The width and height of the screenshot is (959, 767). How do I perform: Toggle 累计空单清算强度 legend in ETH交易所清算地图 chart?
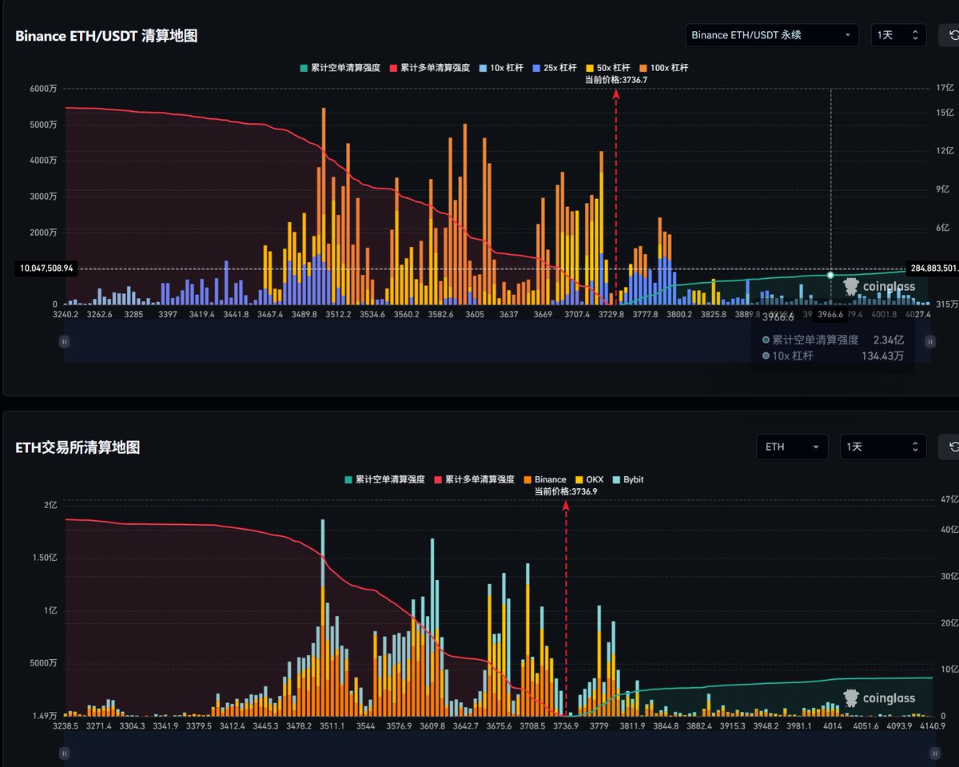click(384, 479)
